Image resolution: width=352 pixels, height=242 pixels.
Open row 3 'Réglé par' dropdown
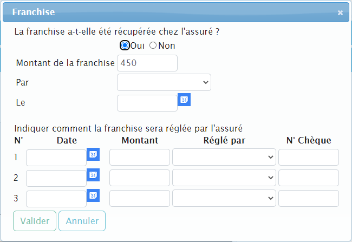point(224,199)
